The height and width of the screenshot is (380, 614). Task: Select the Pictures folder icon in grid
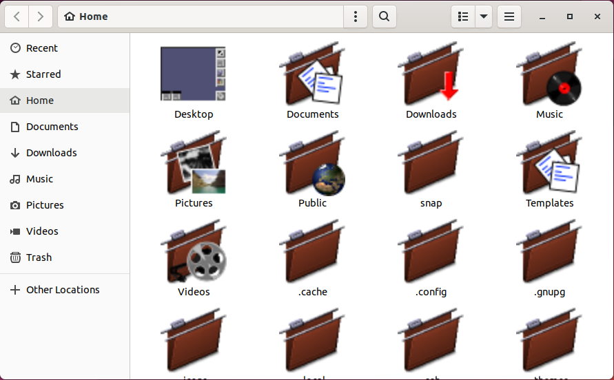(x=194, y=162)
